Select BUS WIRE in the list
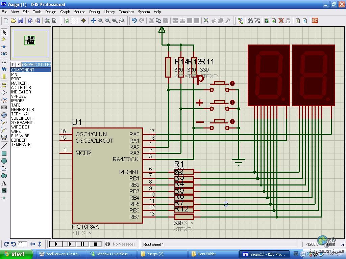Image resolution: width=346 pixels, height=259 pixels. pos(30,136)
